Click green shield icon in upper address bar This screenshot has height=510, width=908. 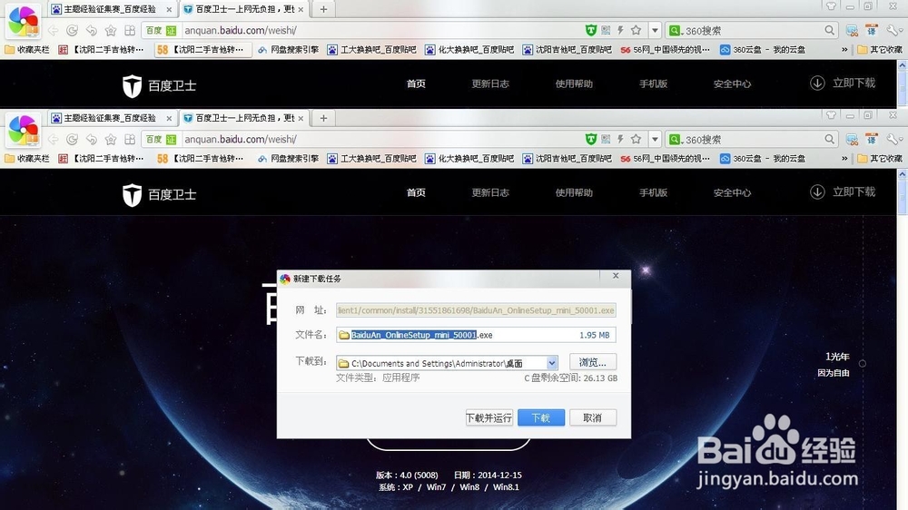(x=591, y=30)
